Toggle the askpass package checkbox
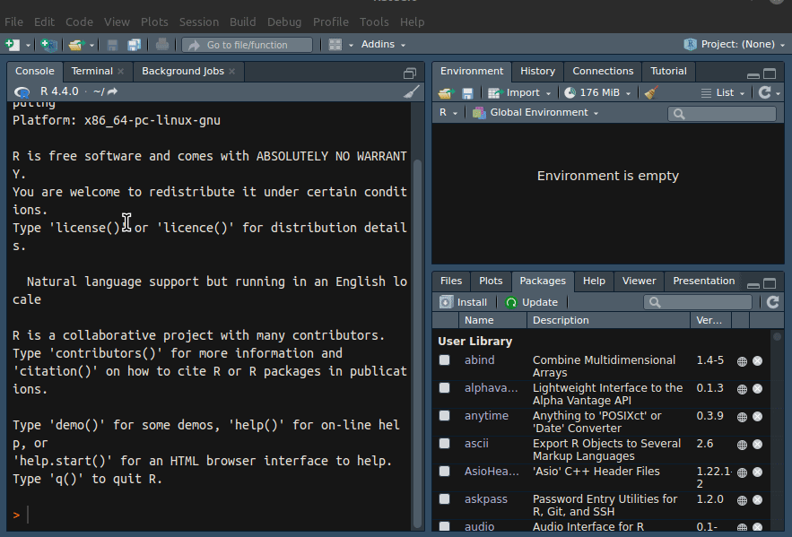792x537 pixels. pos(445,499)
